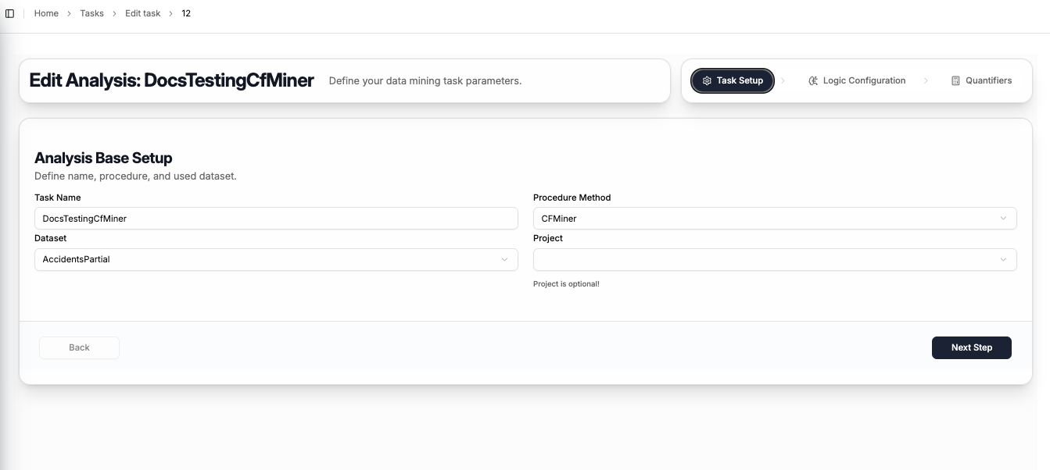Click the arrow between Task Setup and Logic Configuration
1050x470 pixels.
click(783, 80)
